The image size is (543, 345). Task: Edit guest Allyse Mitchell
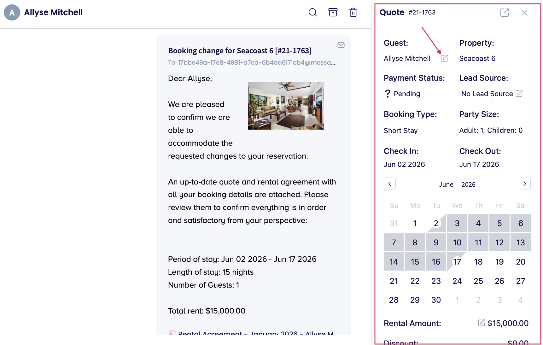click(444, 58)
